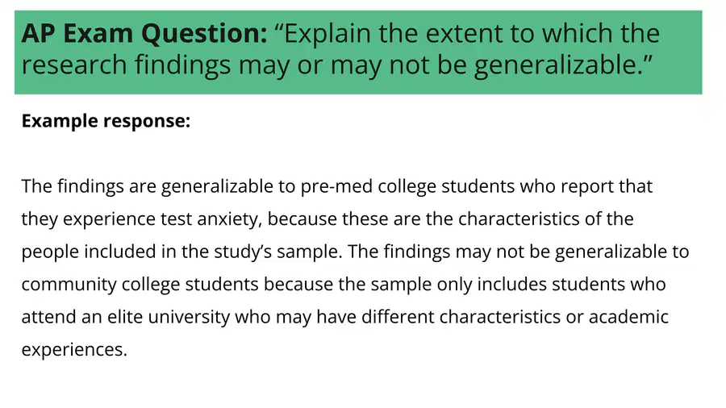The image size is (726, 408).
Task: Click the phrase "characteristics of the"
Action: [546, 219]
